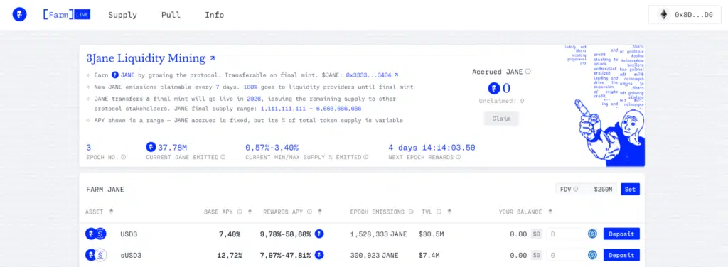Click the info icon beside CURRENT JANE EMITTED

click(223, 157)
